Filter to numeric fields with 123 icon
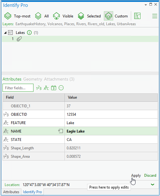This screenshot has width=160, height=196. (39, 88)
